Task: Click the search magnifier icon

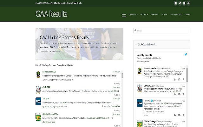Action: coord(135,30)
